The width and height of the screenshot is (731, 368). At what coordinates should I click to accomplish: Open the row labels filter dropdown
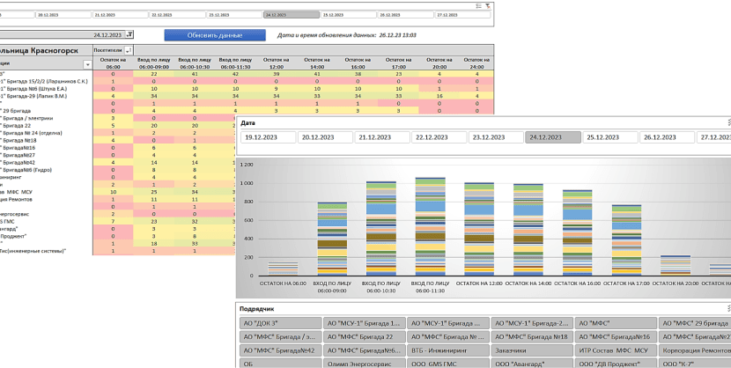coord(87,64)
